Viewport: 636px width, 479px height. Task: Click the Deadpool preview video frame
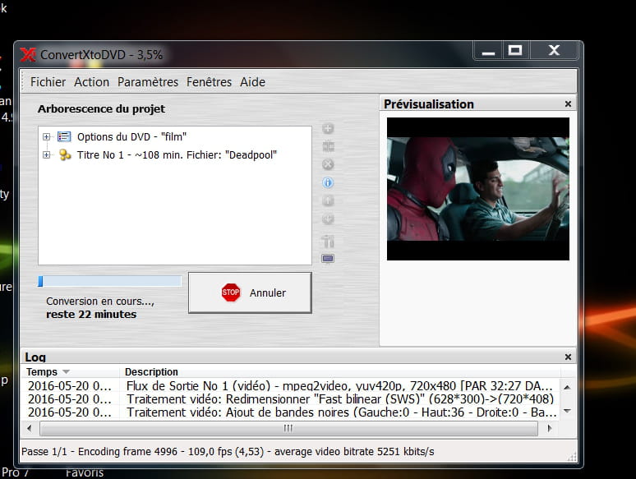pos(477,189)
